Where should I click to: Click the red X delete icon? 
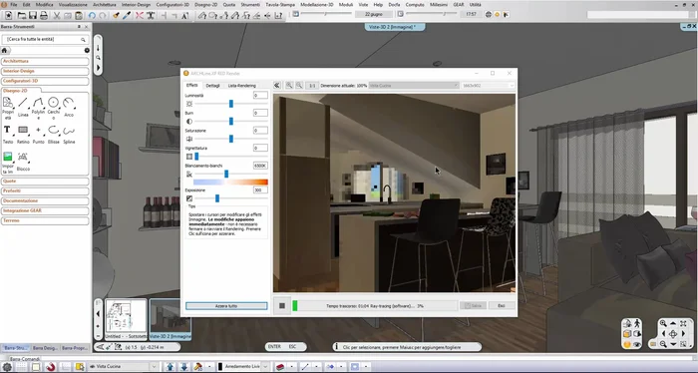pos(140,16)
